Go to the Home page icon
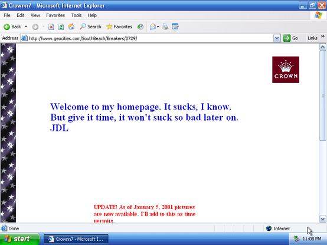Image resolution: width=327 pixels, height=245 pixels. [71, 27]
